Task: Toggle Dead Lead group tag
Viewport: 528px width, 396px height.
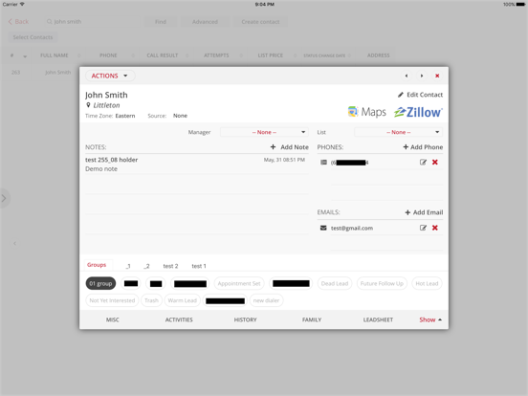Action: coord(335,283)
